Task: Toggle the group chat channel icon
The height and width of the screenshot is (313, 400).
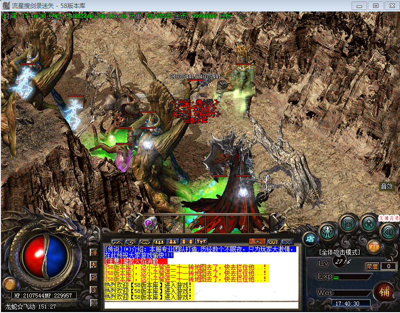Action: pyautogui.click(x=93, y=265)
